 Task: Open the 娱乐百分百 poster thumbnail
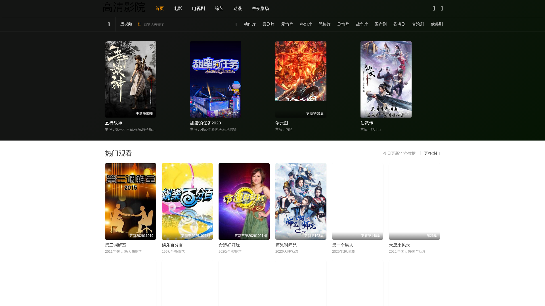coord(187,201)
